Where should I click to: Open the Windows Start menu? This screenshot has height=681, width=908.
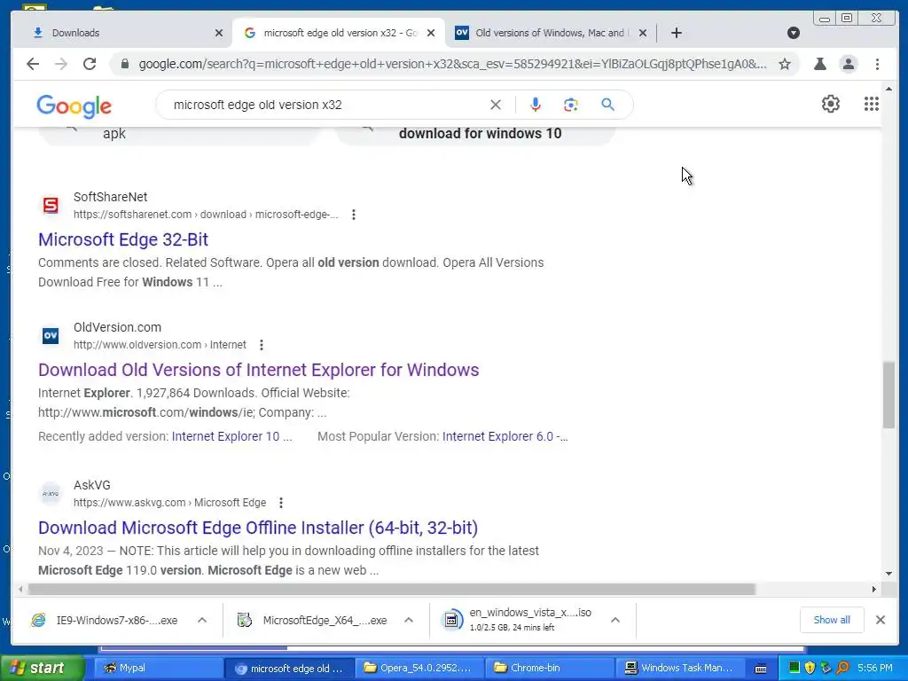[43, 668]
